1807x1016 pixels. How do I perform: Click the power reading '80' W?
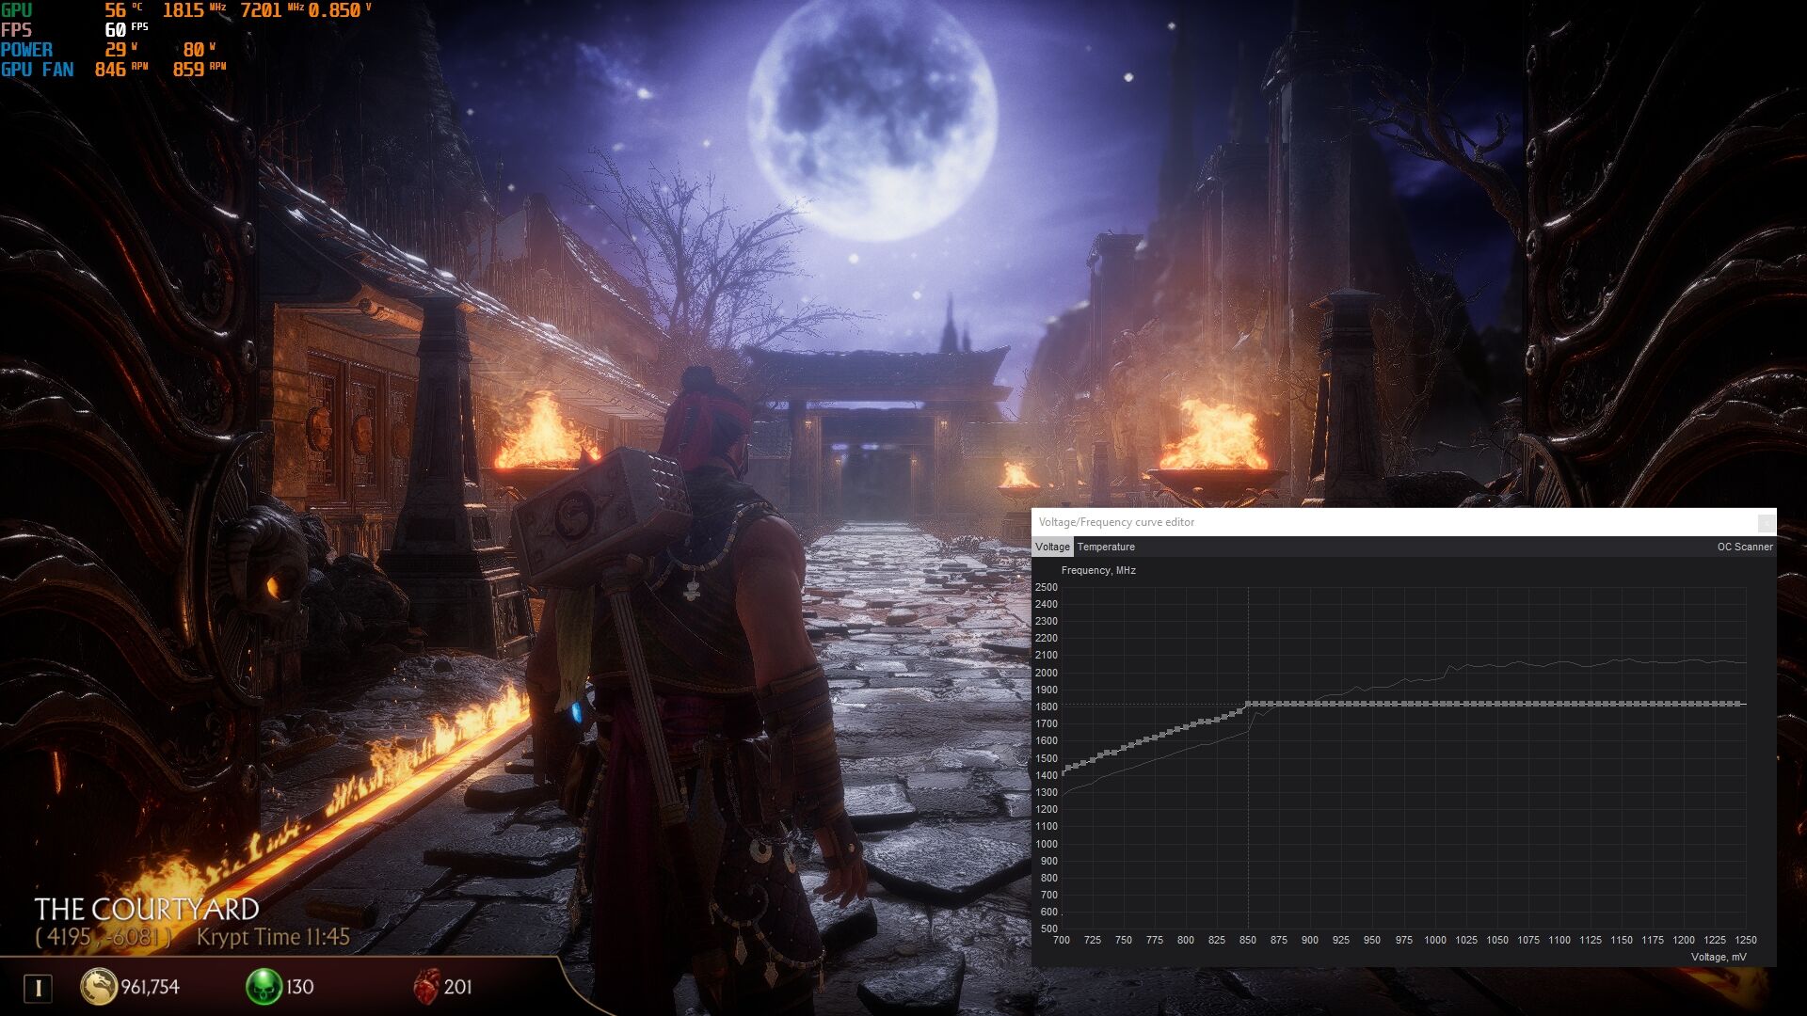tap(193, 50)
